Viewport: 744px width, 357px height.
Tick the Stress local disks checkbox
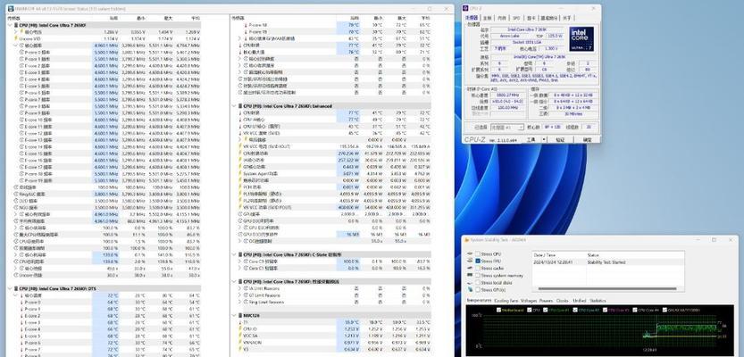[478, 283]
